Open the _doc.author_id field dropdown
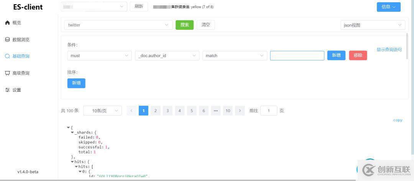The image size is (414, 181). pyautogui.click(x=167, y=55)
